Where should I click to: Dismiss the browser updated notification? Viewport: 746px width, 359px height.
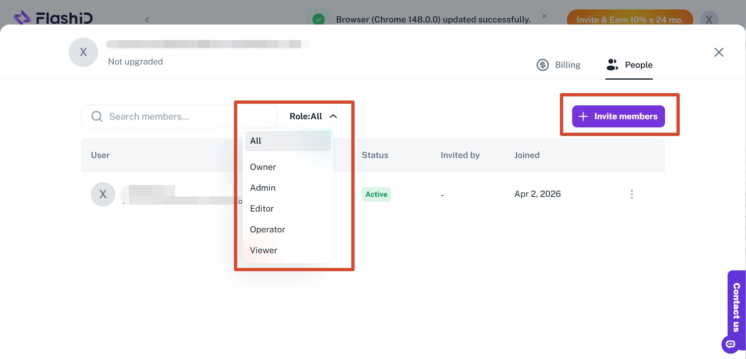point(544,16)
